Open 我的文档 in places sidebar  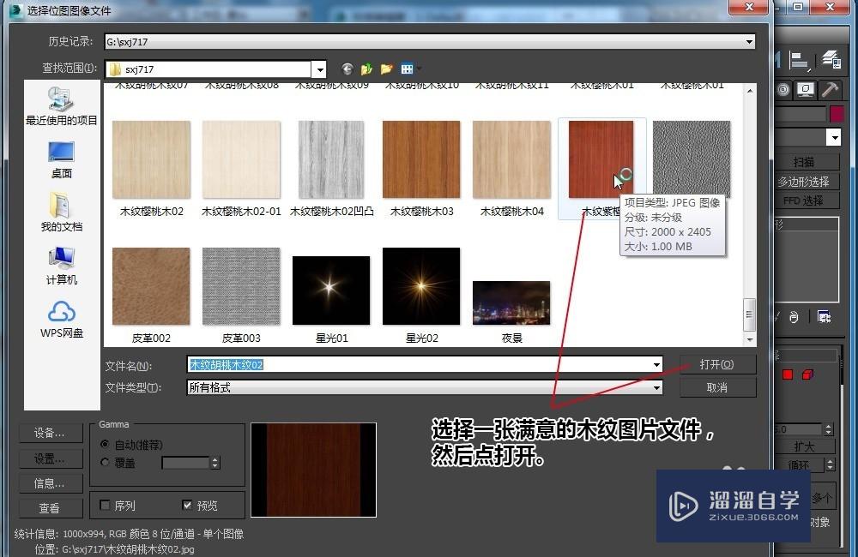tap(62, 212)
